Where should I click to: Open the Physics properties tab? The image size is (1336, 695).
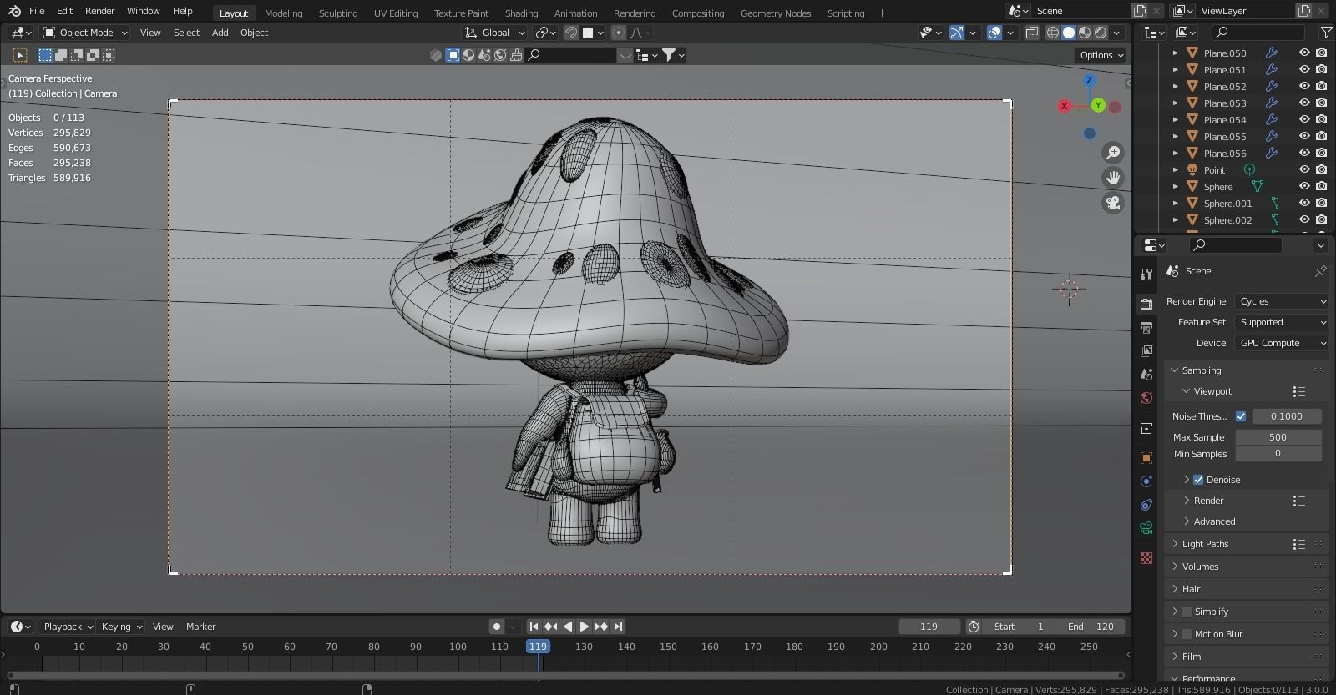(x=1146, y=481)
